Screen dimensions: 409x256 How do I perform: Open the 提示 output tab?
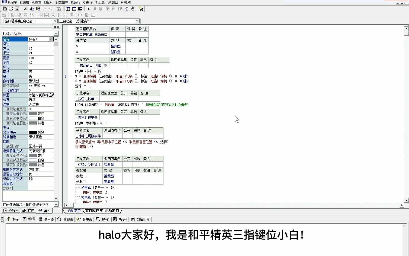(x=13, y=219)
